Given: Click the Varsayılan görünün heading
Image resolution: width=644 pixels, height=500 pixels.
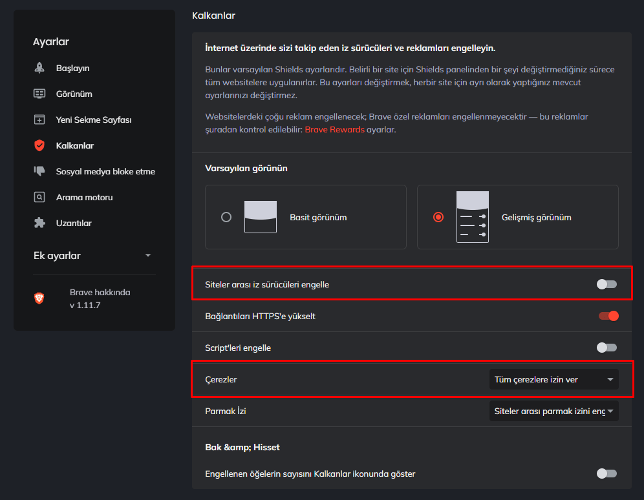Looking at the screenshot, I should [246, 168].
